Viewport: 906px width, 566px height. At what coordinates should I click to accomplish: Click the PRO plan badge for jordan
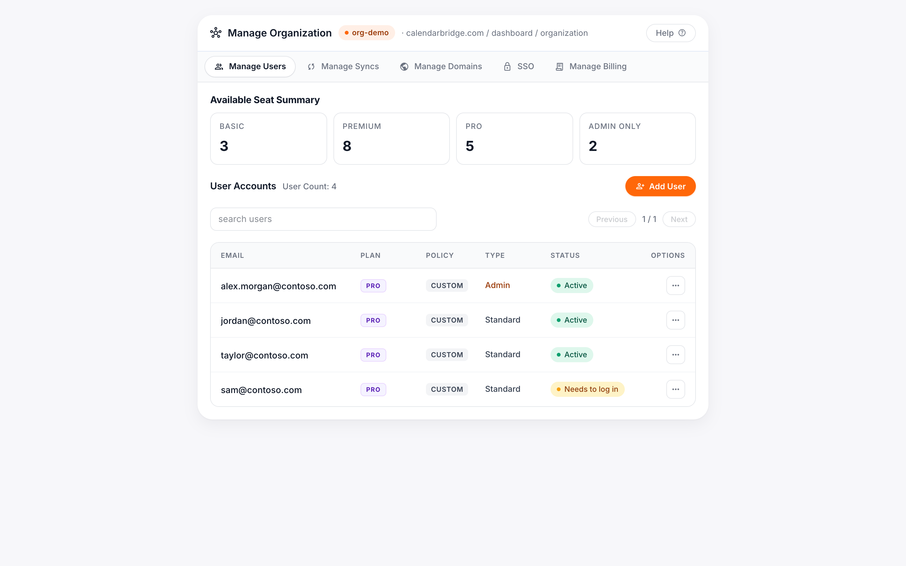point(373,320)
